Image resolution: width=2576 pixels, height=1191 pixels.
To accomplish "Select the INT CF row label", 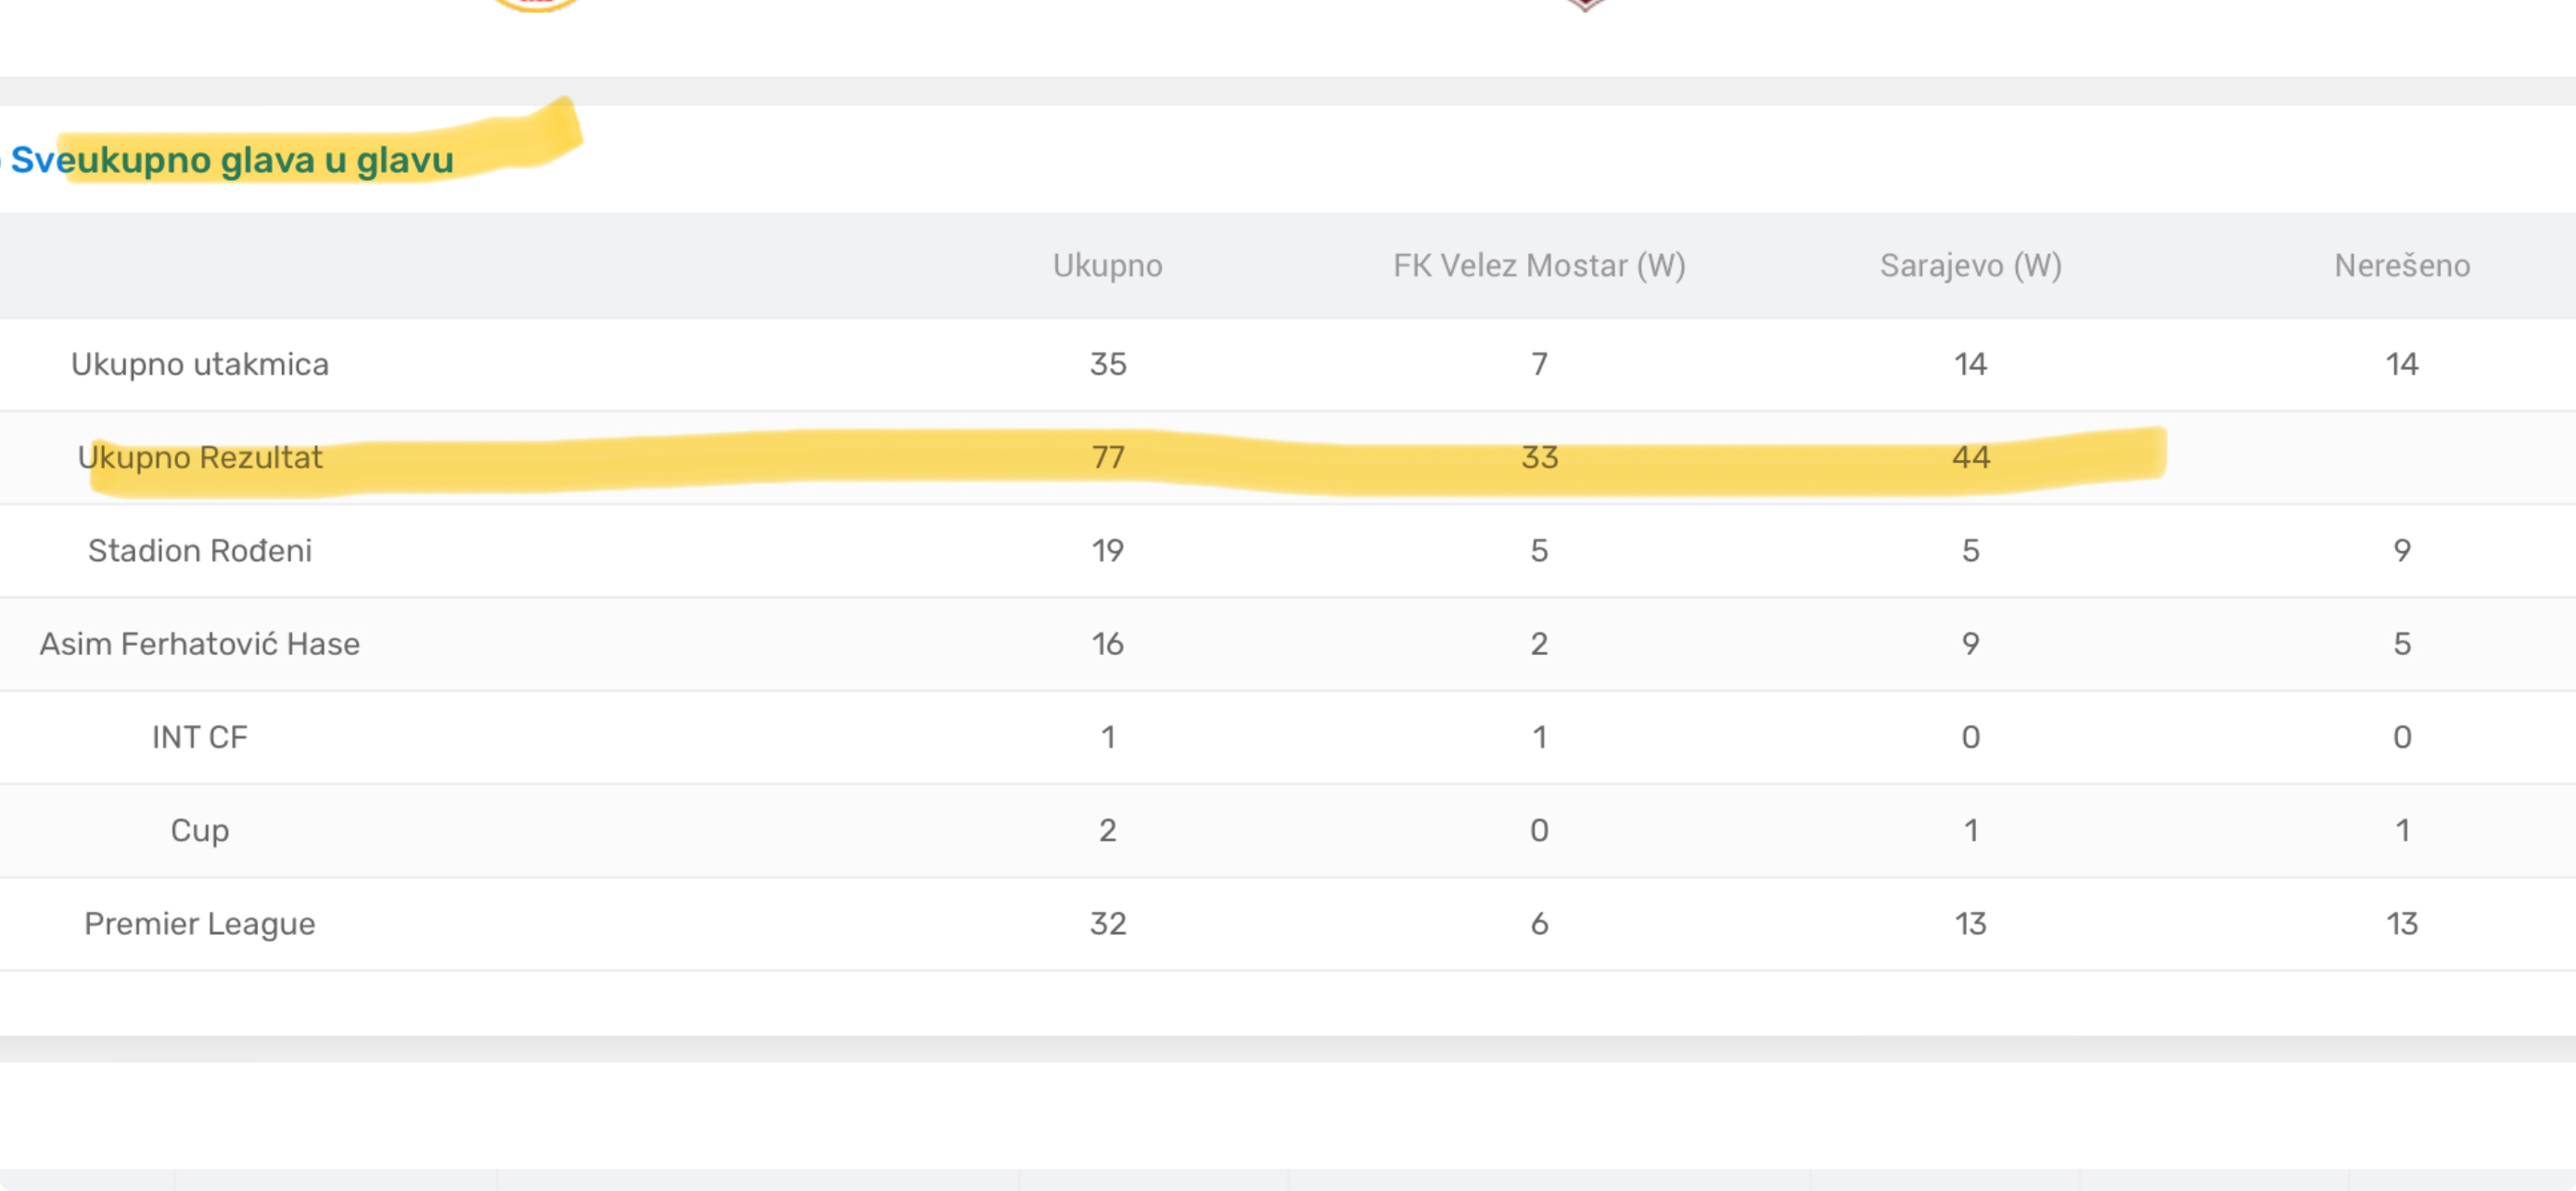I will click(x=200, y=737).
